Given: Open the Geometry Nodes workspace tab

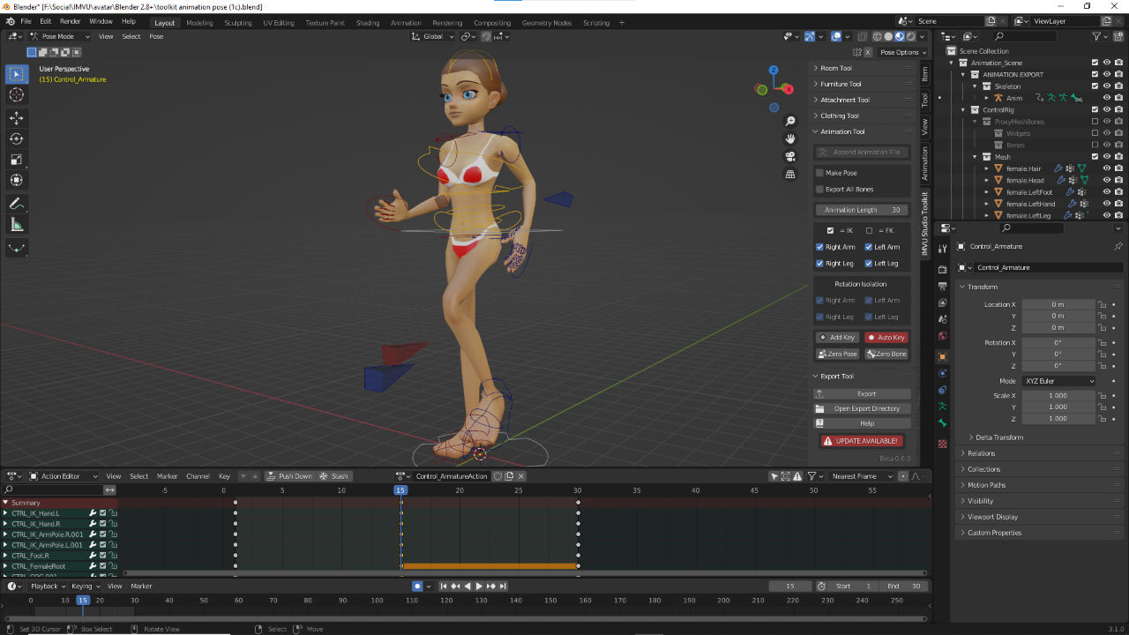Looking at the screenshot, I should click(546, 23).
